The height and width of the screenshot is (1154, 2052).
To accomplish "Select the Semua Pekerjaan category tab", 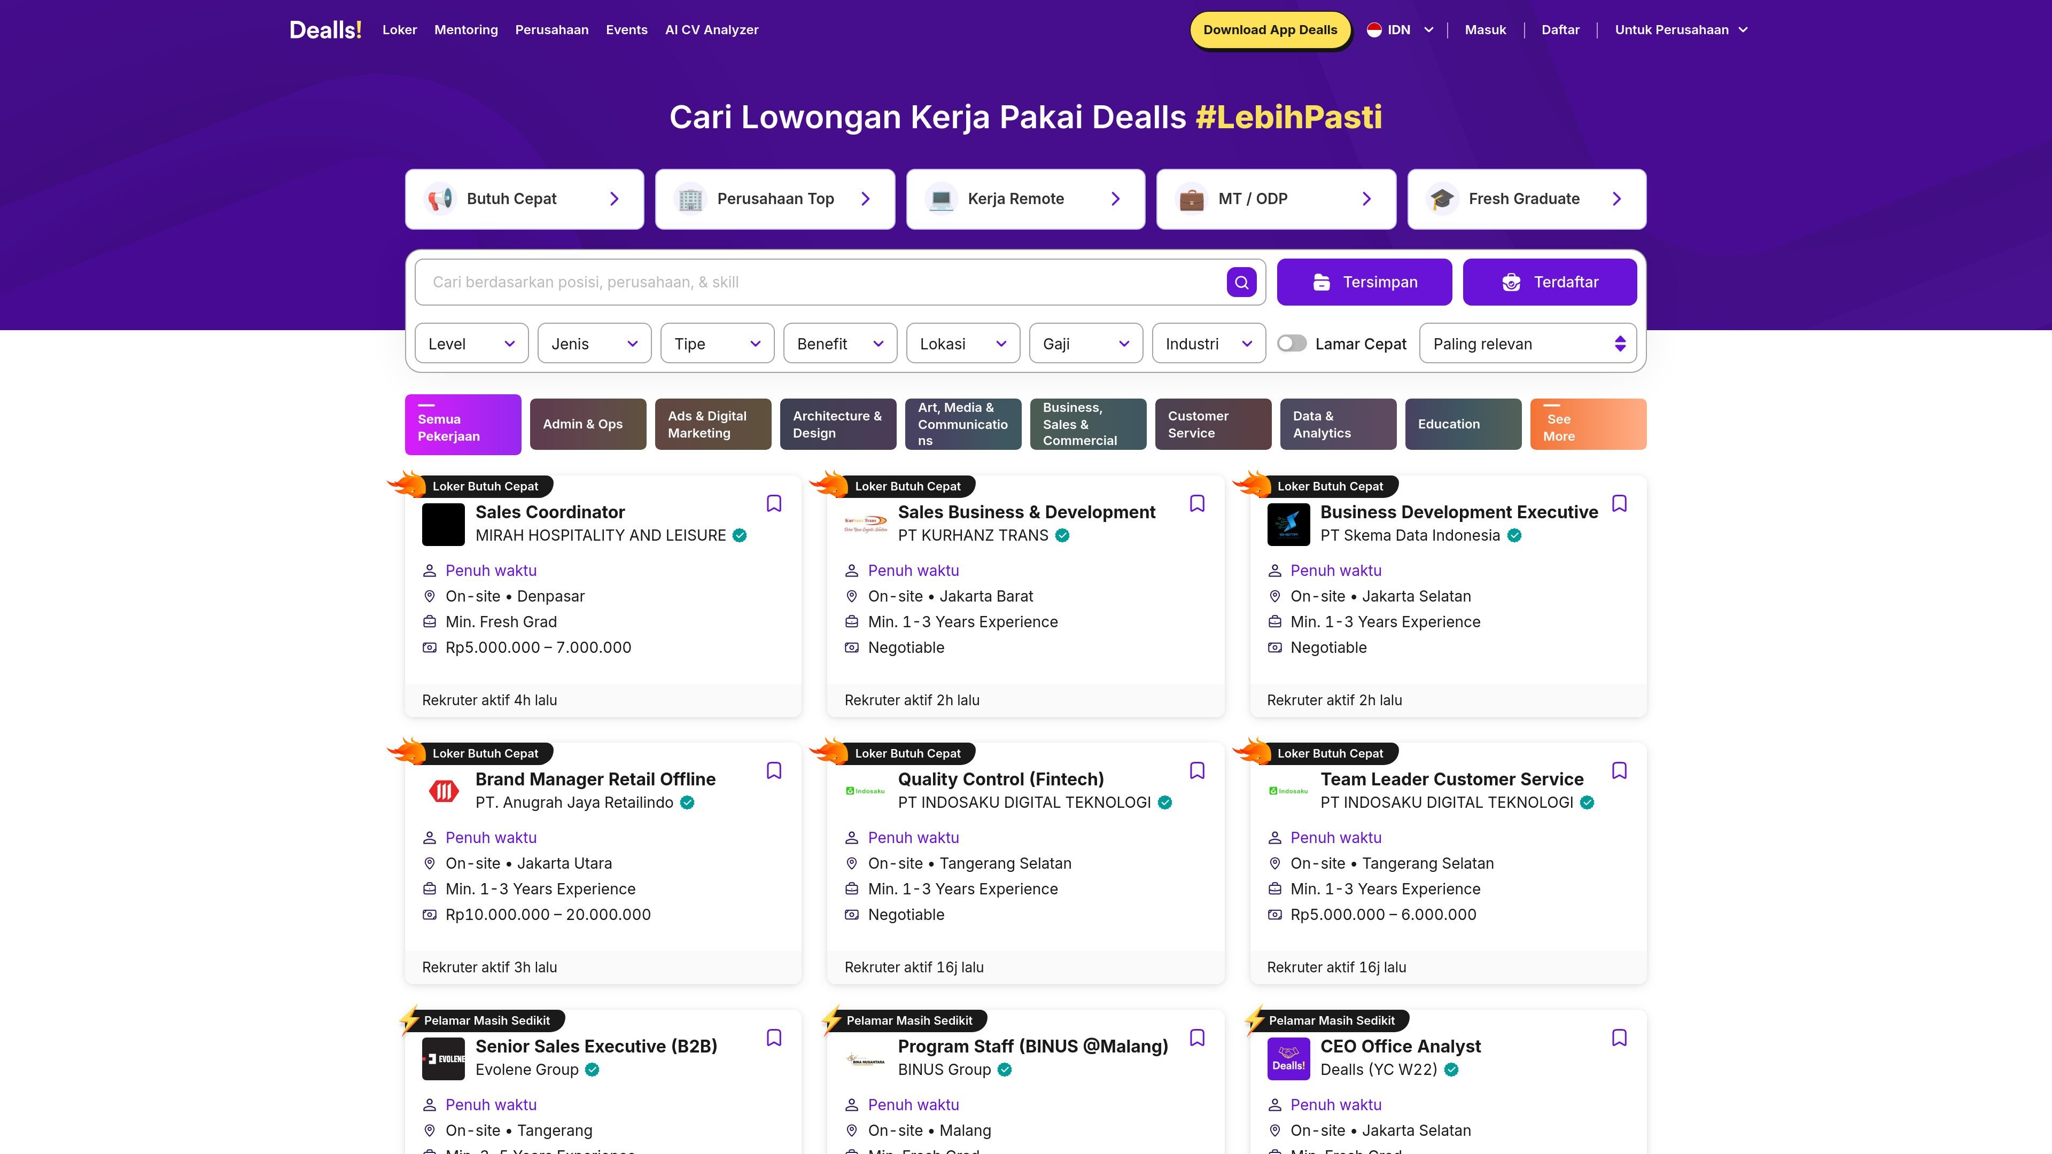I will coord(463,425).
